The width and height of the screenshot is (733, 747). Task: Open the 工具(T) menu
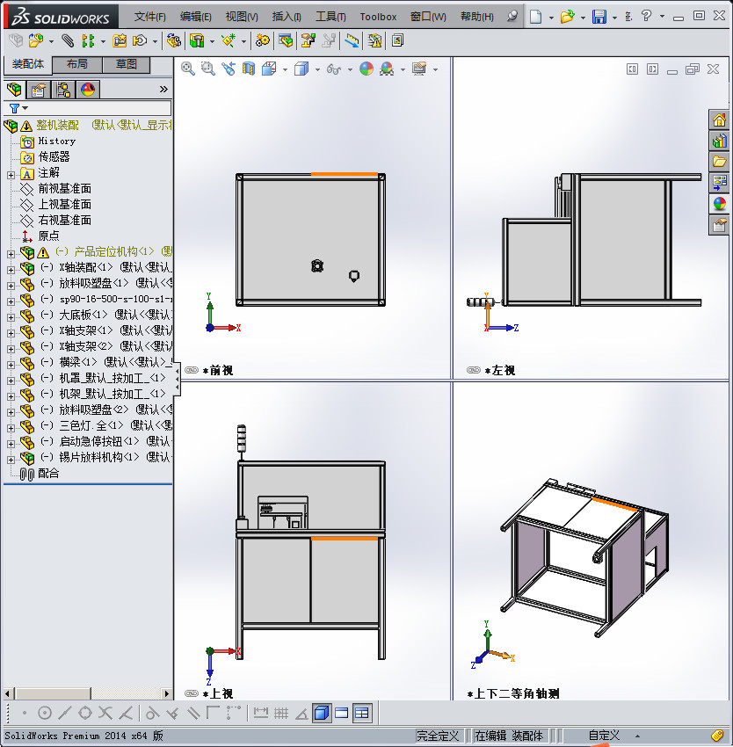click(x=330, y=17)
